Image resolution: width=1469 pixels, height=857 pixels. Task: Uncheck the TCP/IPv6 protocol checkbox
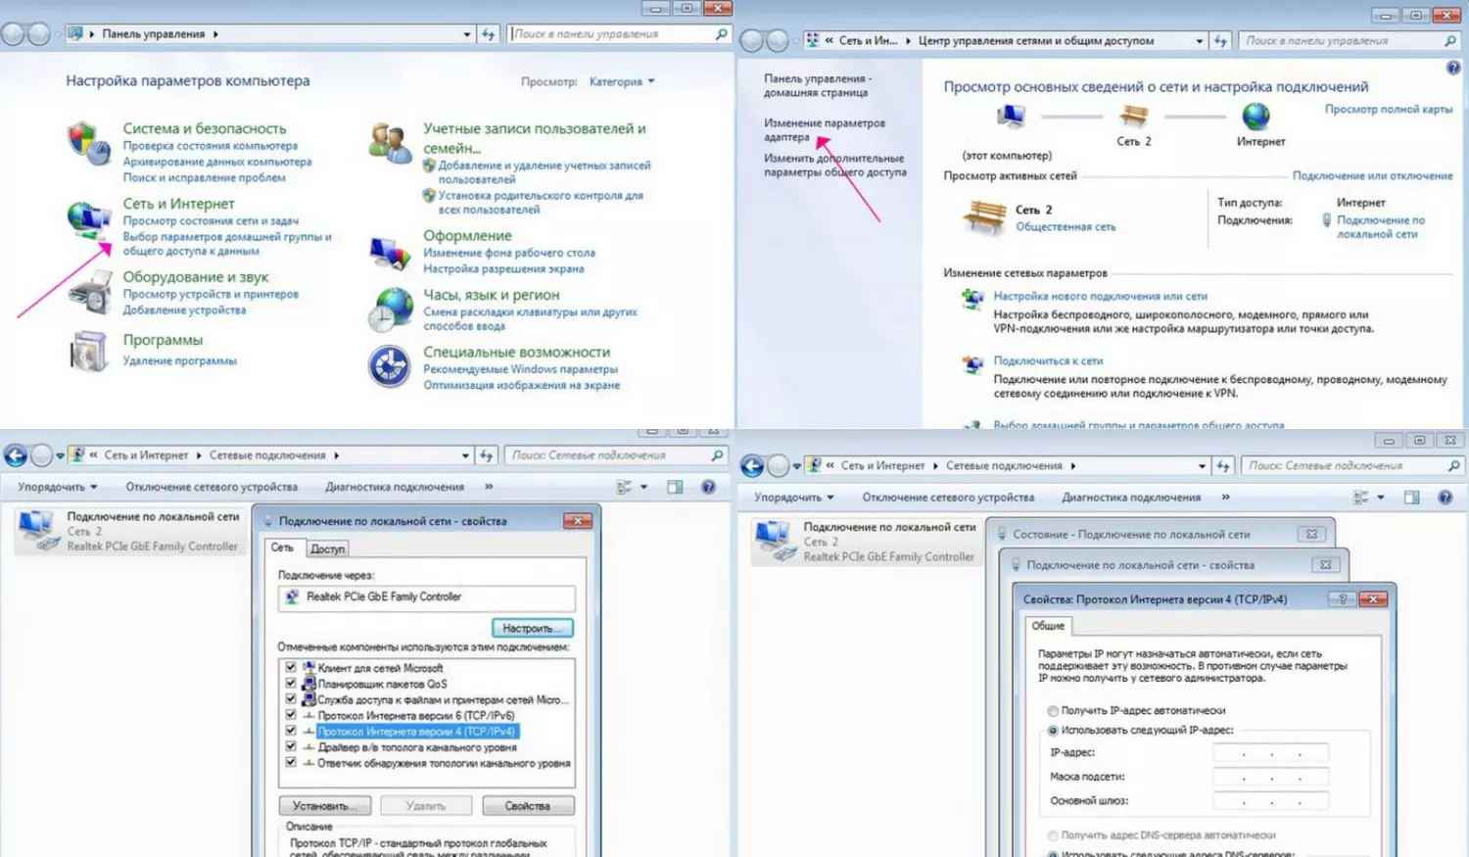pyautogui.click(x=291, y=715)
